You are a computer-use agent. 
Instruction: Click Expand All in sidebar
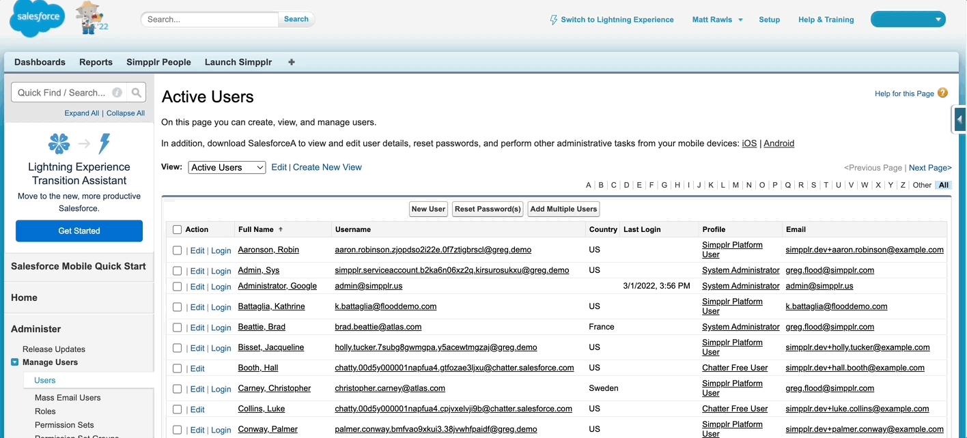pos(82,113)
